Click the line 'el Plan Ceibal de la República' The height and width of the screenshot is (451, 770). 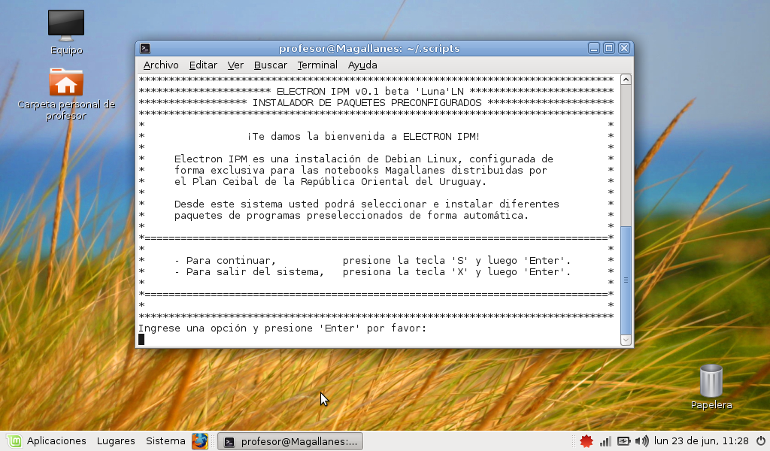pyautogui.click(x=330, y=182)
